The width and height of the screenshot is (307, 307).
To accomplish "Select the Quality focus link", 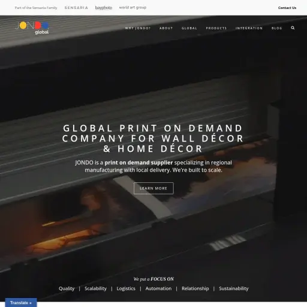I will tap(67, 288).
